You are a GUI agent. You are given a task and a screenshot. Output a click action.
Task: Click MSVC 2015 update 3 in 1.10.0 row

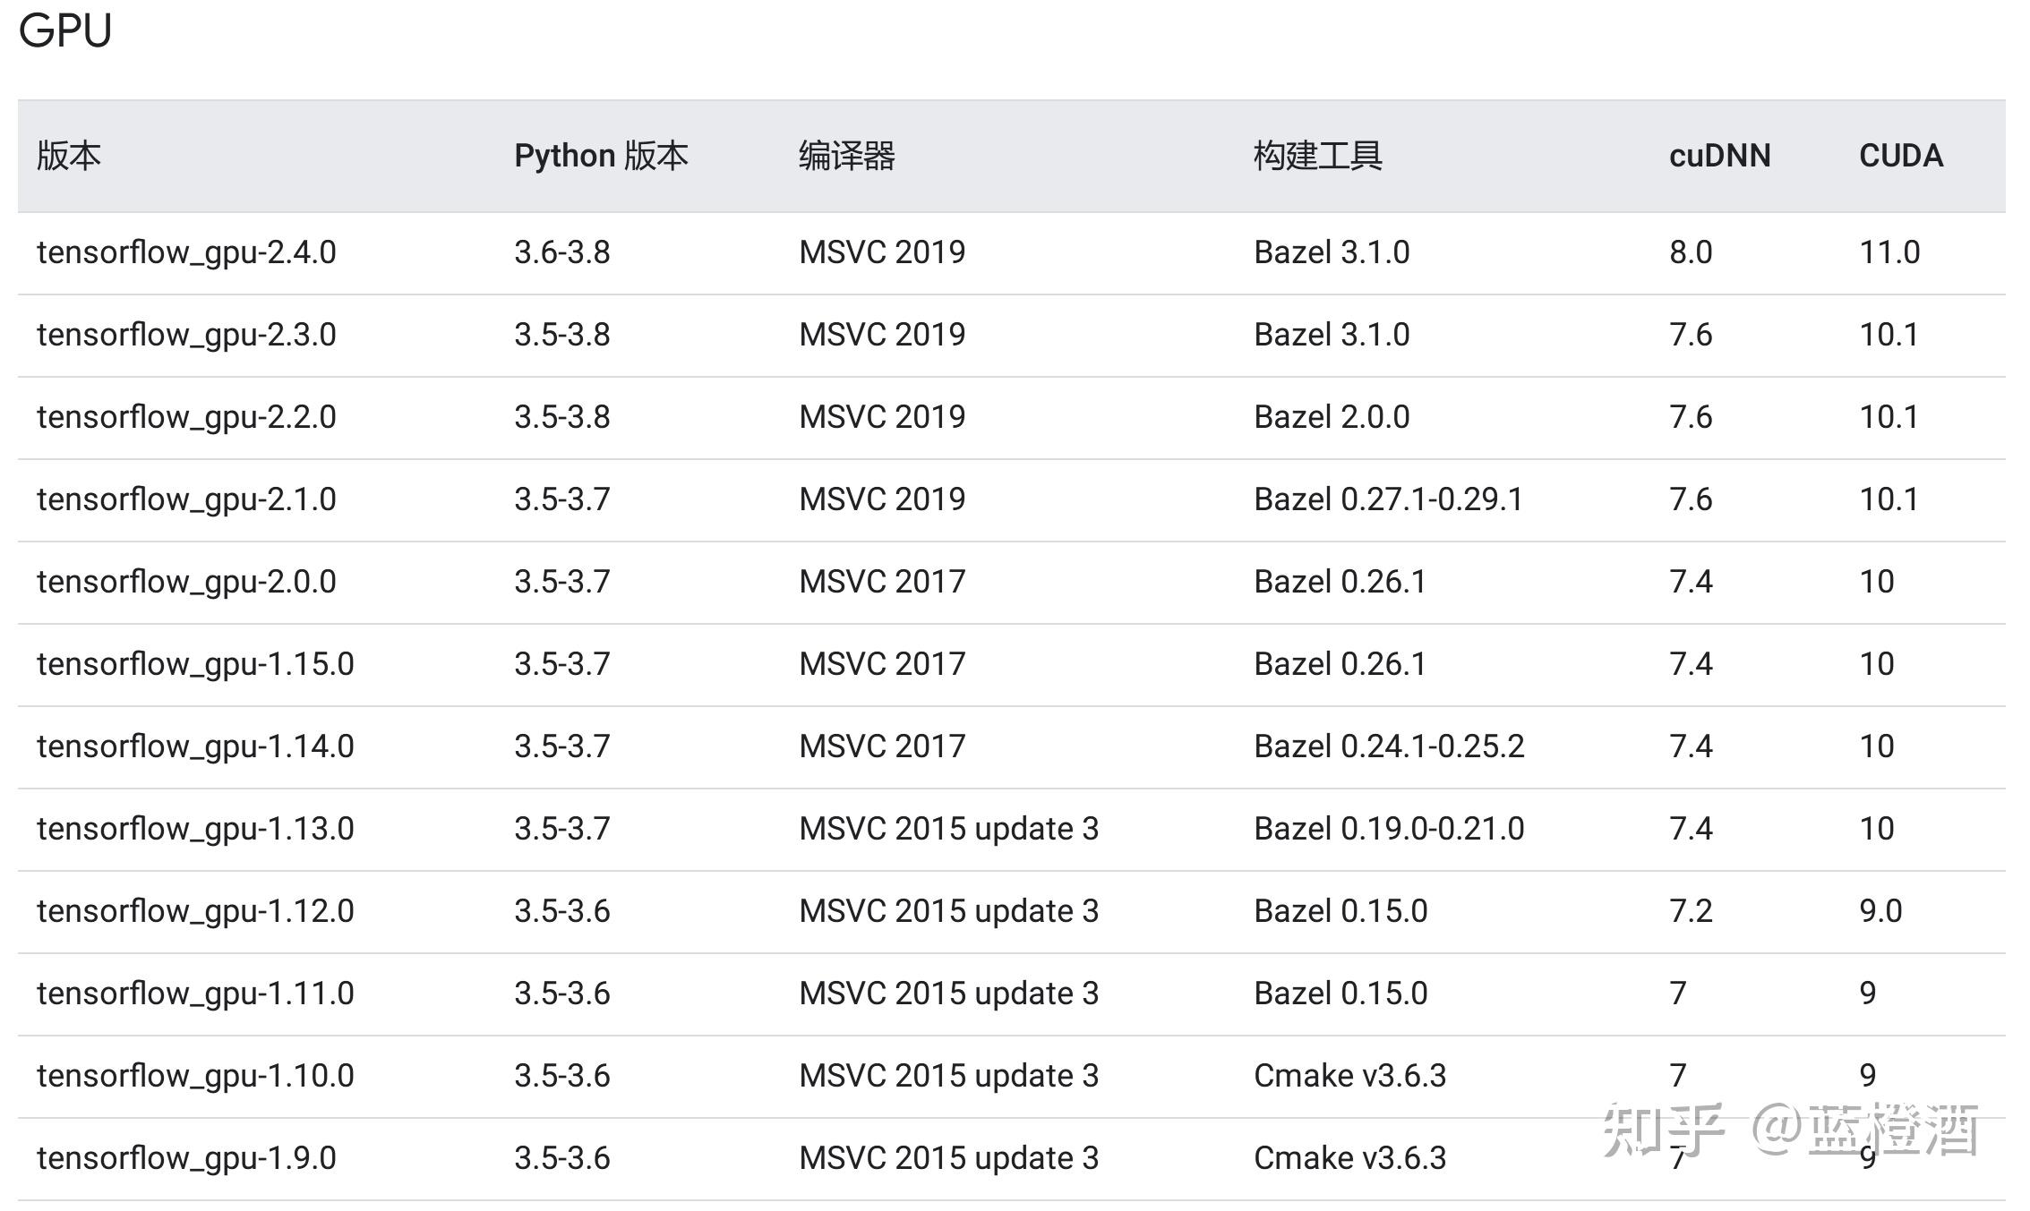point(949,1076)
